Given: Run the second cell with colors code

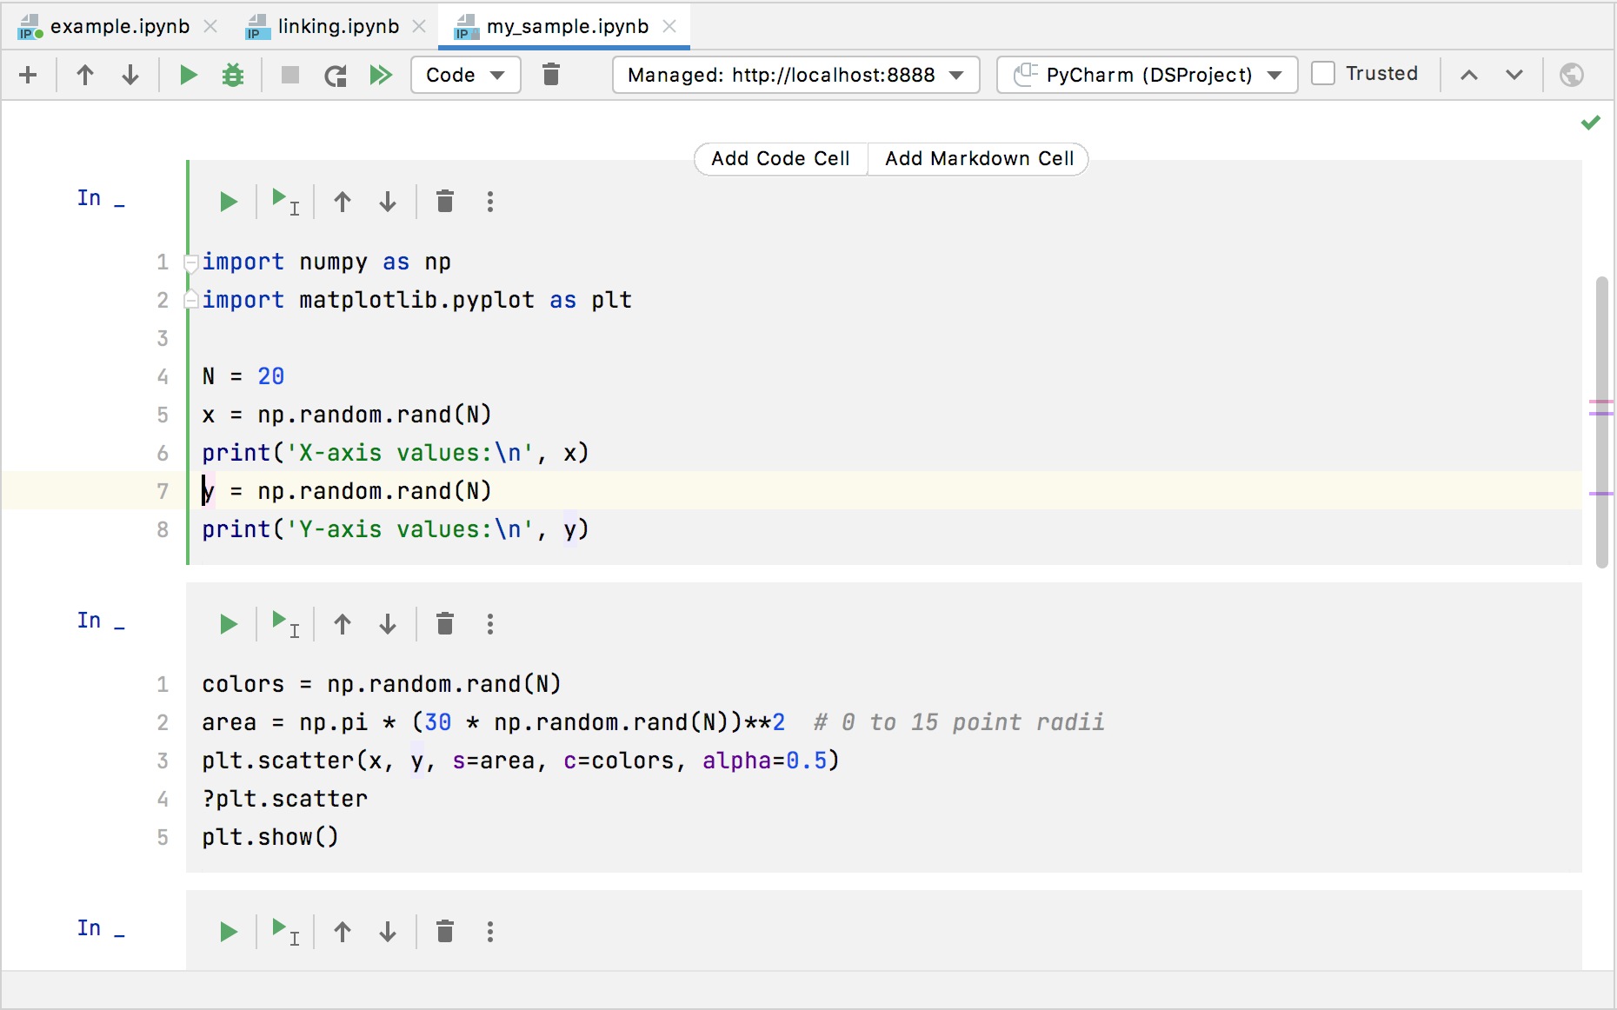Looking at the screenshot, I should click(x=229, y=624).
